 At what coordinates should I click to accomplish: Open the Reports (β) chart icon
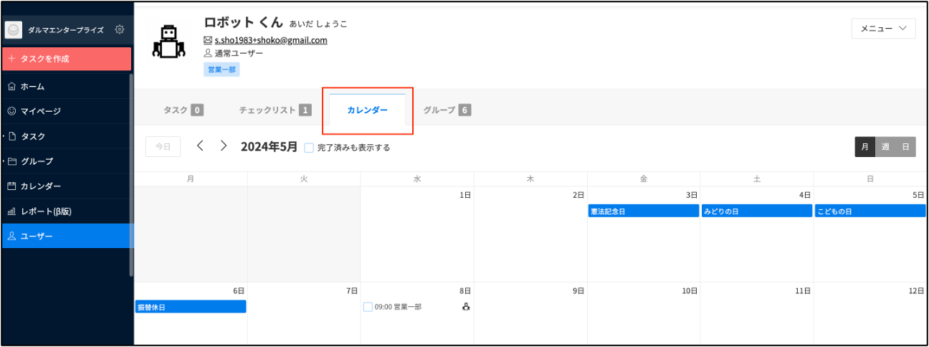11,211
